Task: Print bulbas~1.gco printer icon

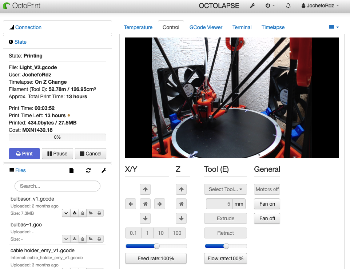Action: (x=99, y=239)
